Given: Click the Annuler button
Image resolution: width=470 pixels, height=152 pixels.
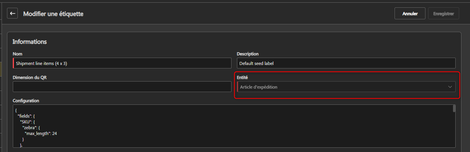Looking at the screenshot, I should (x=410, y=14).
